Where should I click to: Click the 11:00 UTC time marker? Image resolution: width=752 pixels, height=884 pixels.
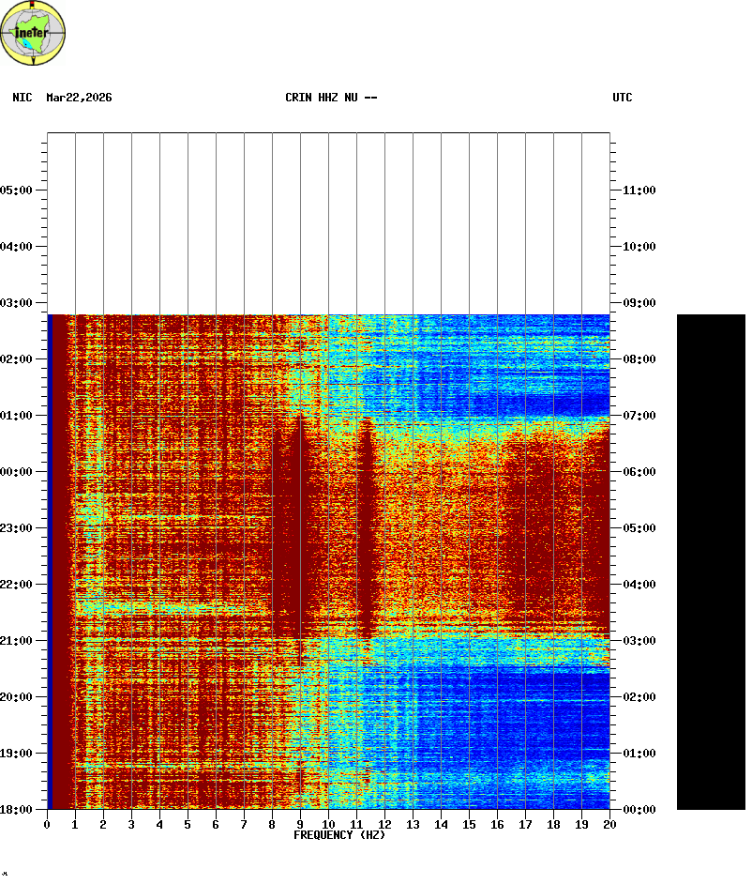tap(639, 191)
